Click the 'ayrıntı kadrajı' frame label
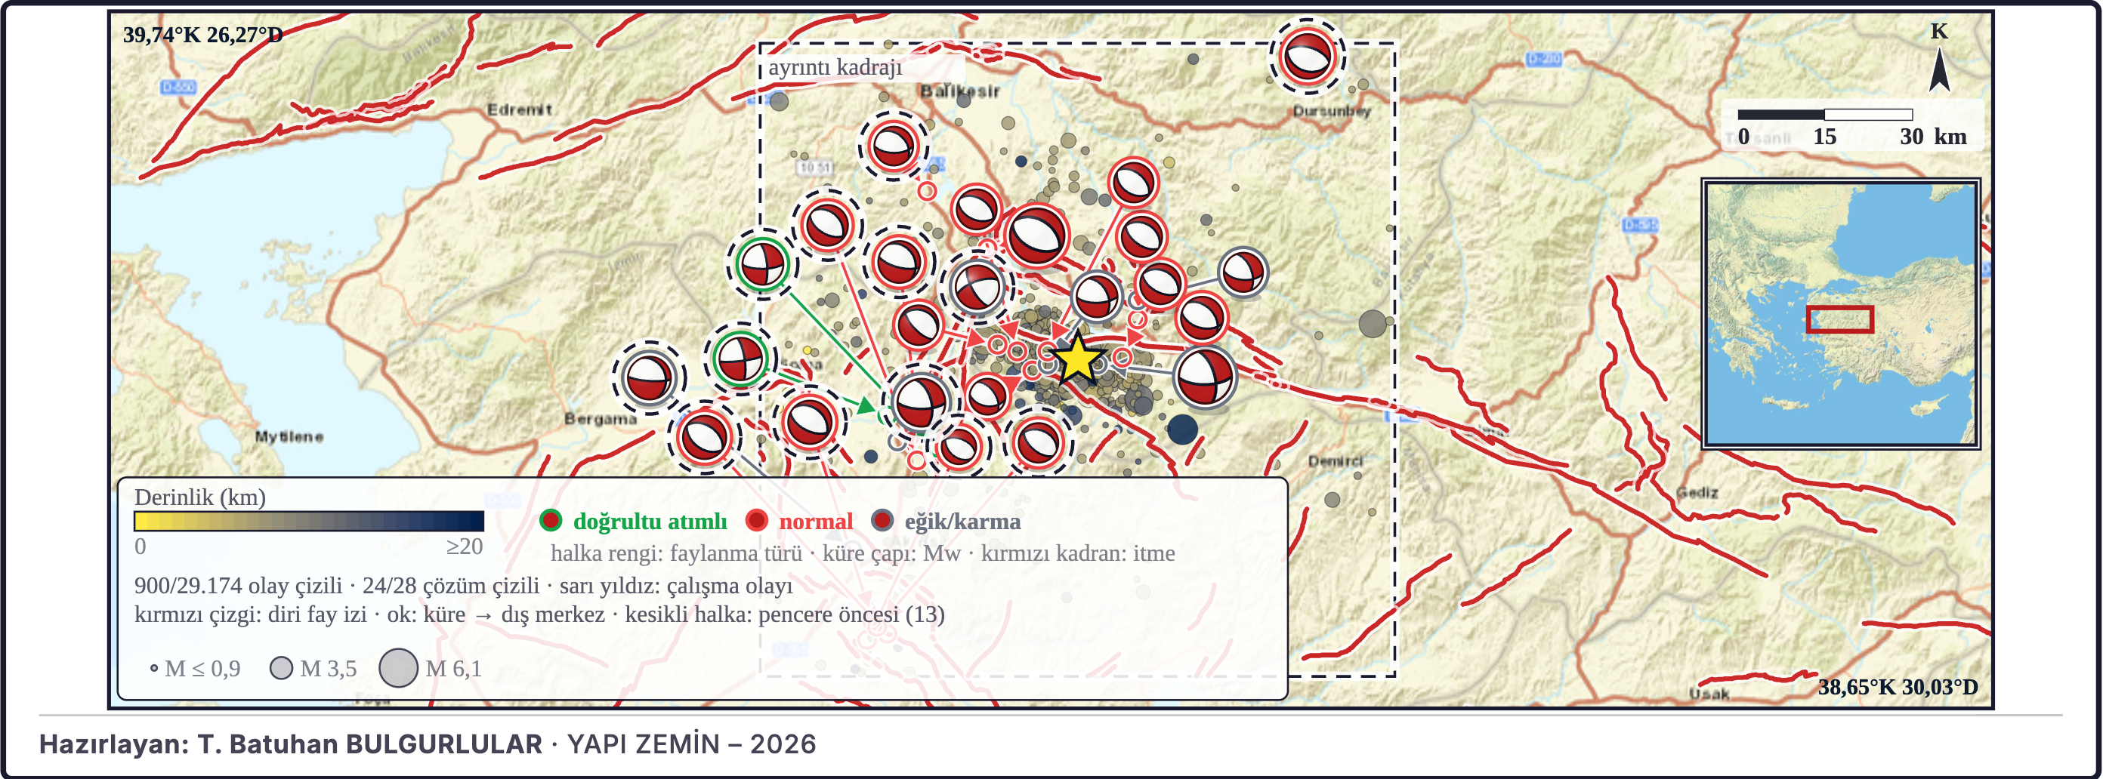The image size is (2103, 779). 835,67
